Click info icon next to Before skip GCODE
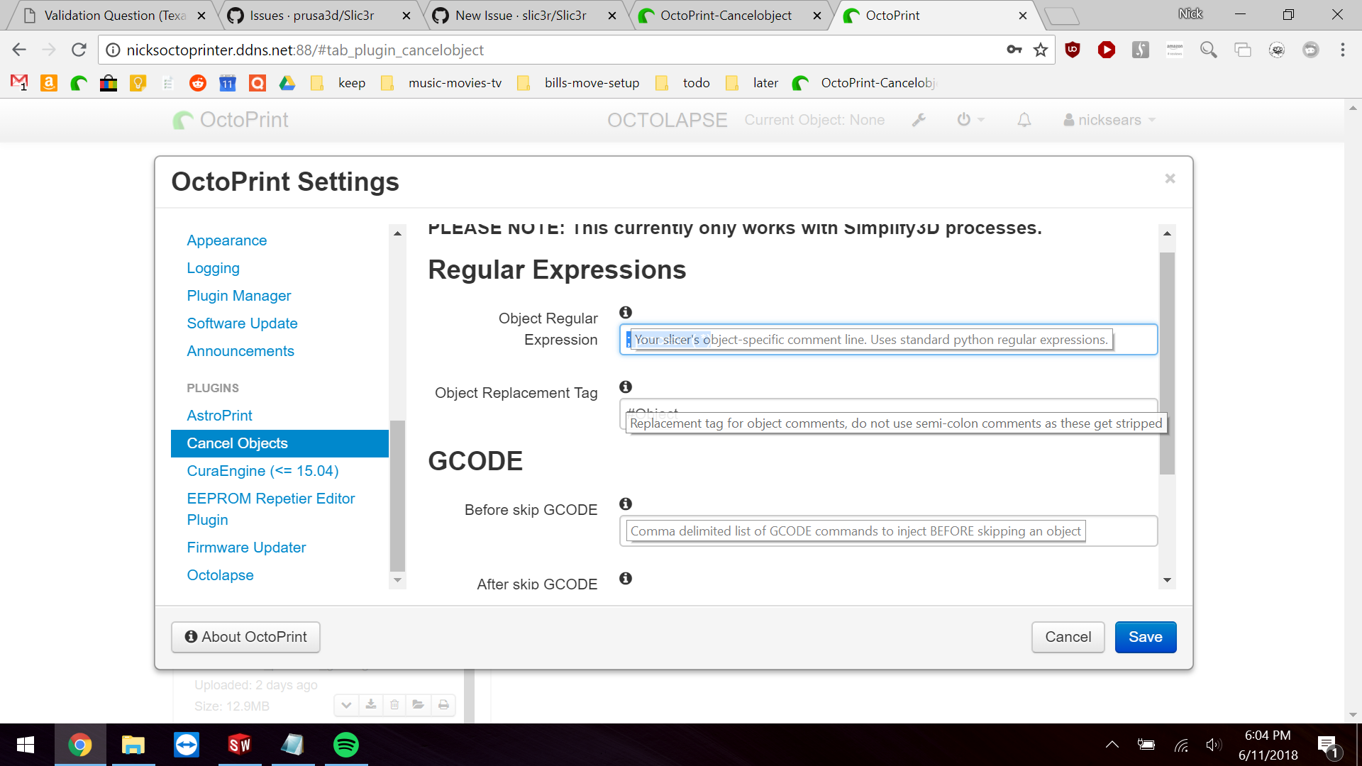This screenshot has height=766, width=1362. (x=625, y=504)
